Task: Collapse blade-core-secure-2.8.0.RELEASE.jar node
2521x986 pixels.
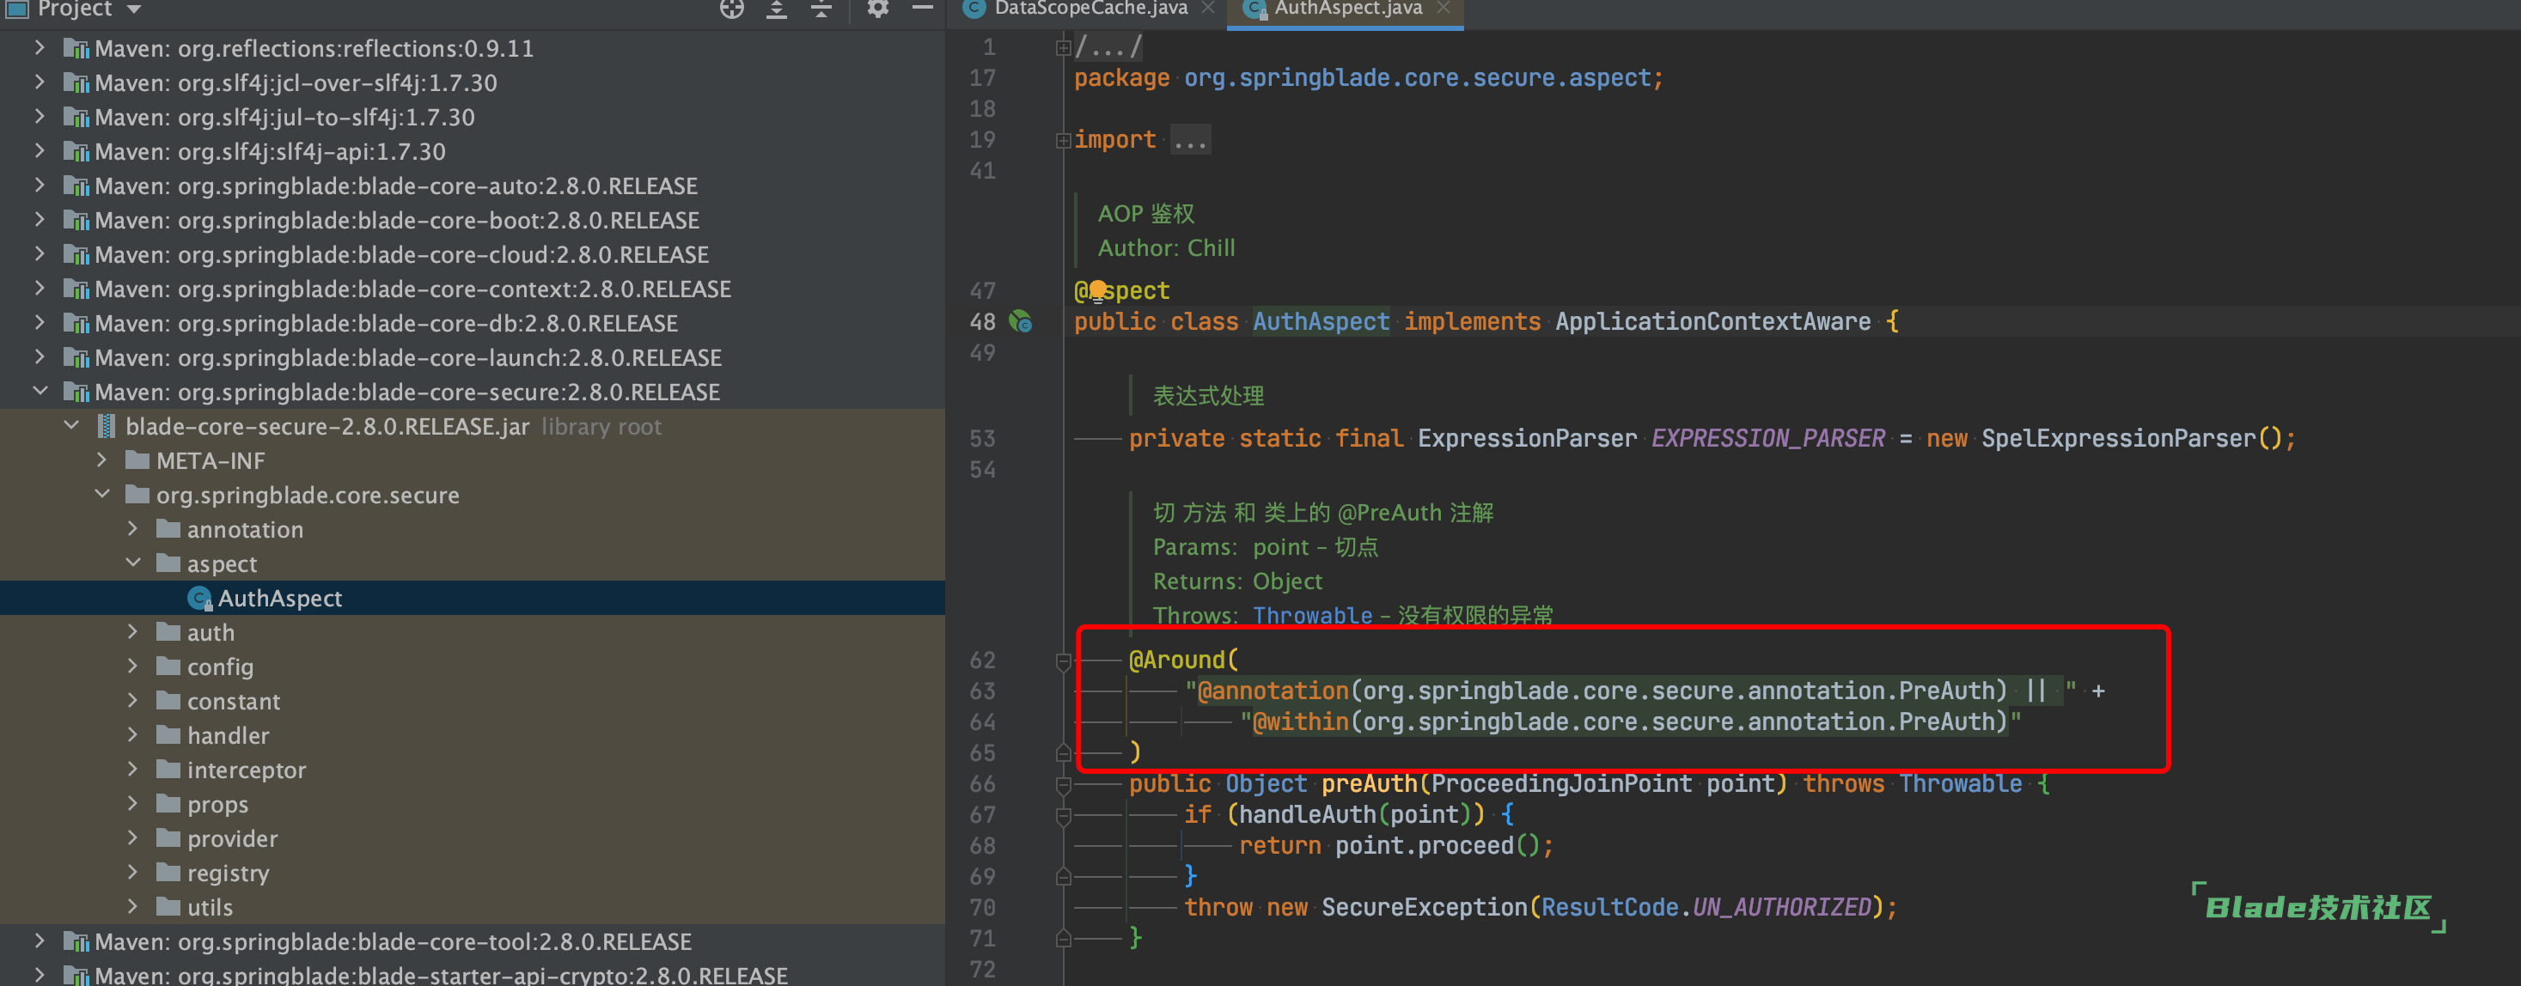Action: [70, 425]
